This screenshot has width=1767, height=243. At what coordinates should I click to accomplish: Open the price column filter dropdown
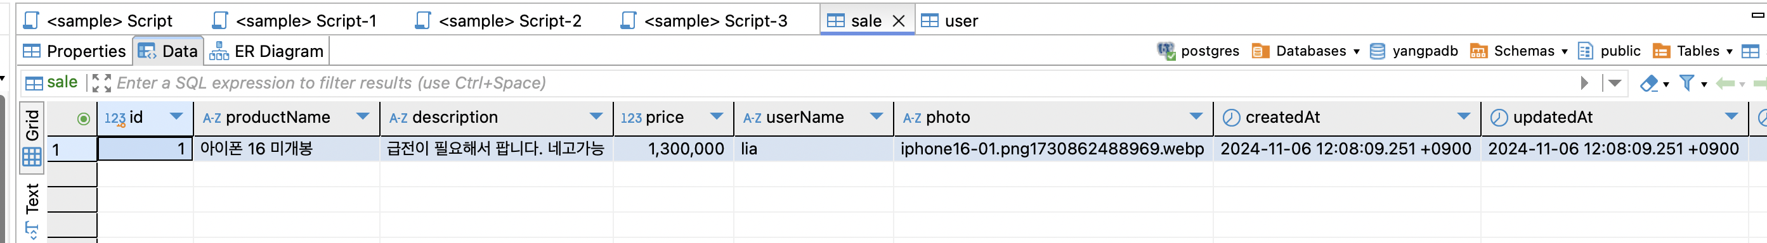point(717,116)
